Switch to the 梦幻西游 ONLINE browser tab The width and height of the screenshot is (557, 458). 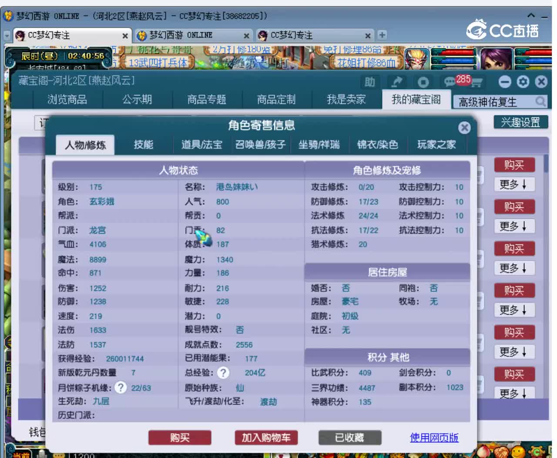click(x=193, y=35)
